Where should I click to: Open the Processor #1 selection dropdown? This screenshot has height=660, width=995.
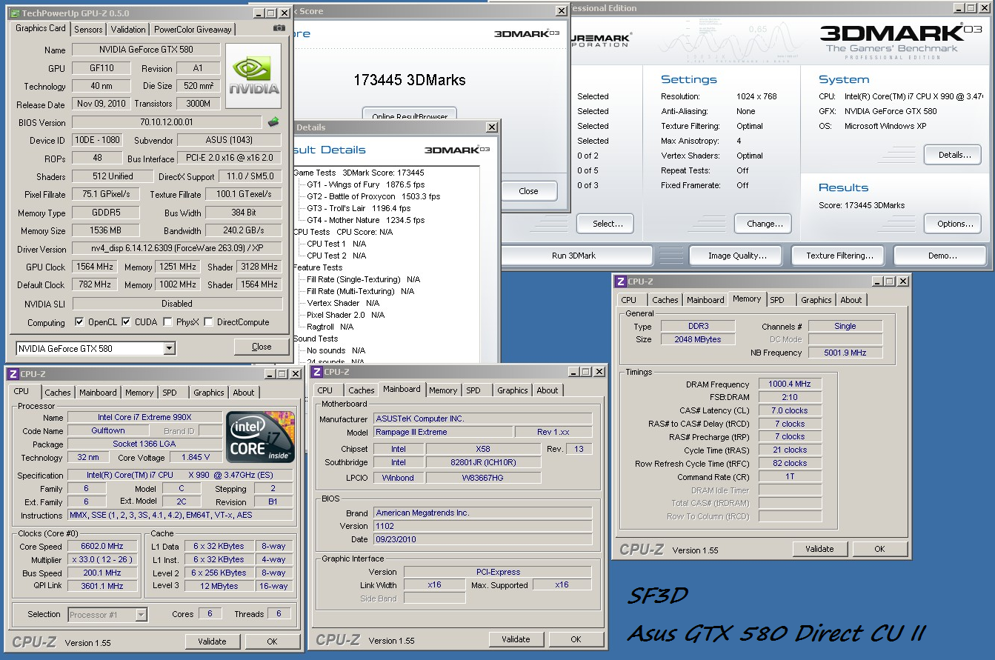[x=142, y=614]
